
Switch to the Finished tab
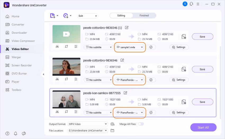tap(144, 16)
